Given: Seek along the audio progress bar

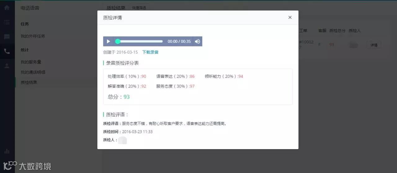Looking at the screenshot, I should coord(140,41).
